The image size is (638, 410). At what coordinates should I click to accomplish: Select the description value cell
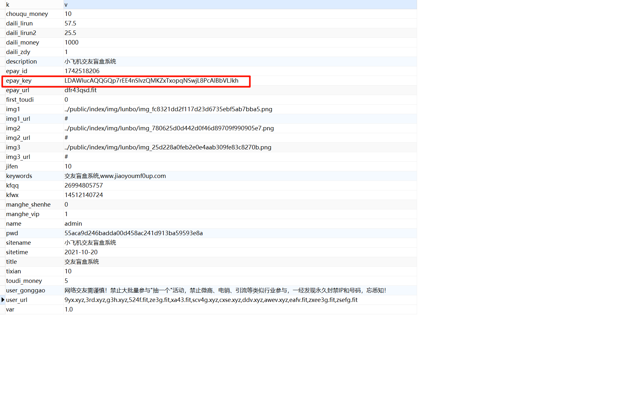[x=90, y=62]
